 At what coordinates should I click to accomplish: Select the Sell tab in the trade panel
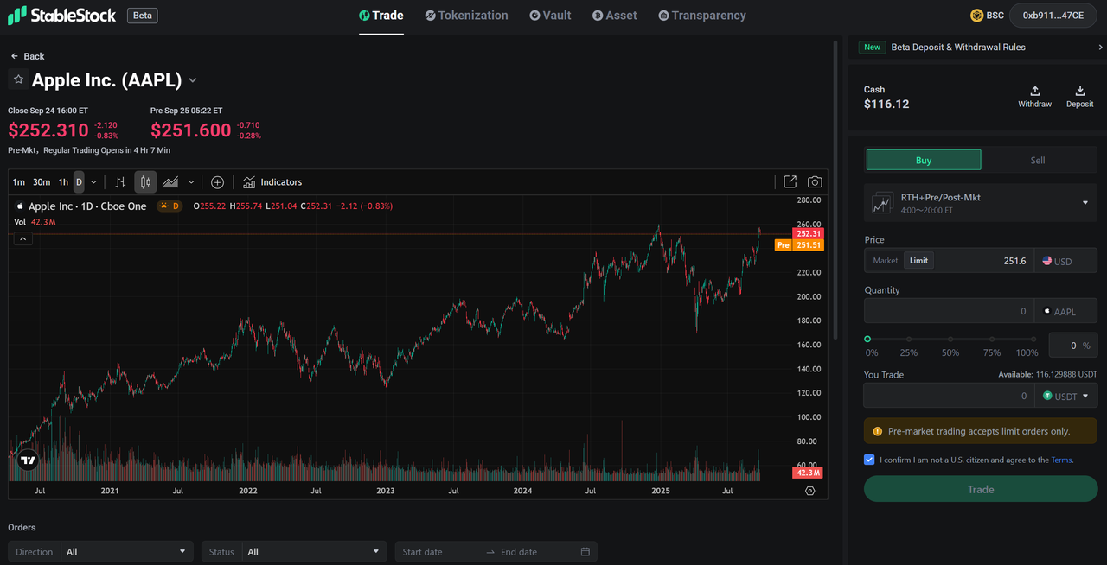click(x=1038, y=160)
